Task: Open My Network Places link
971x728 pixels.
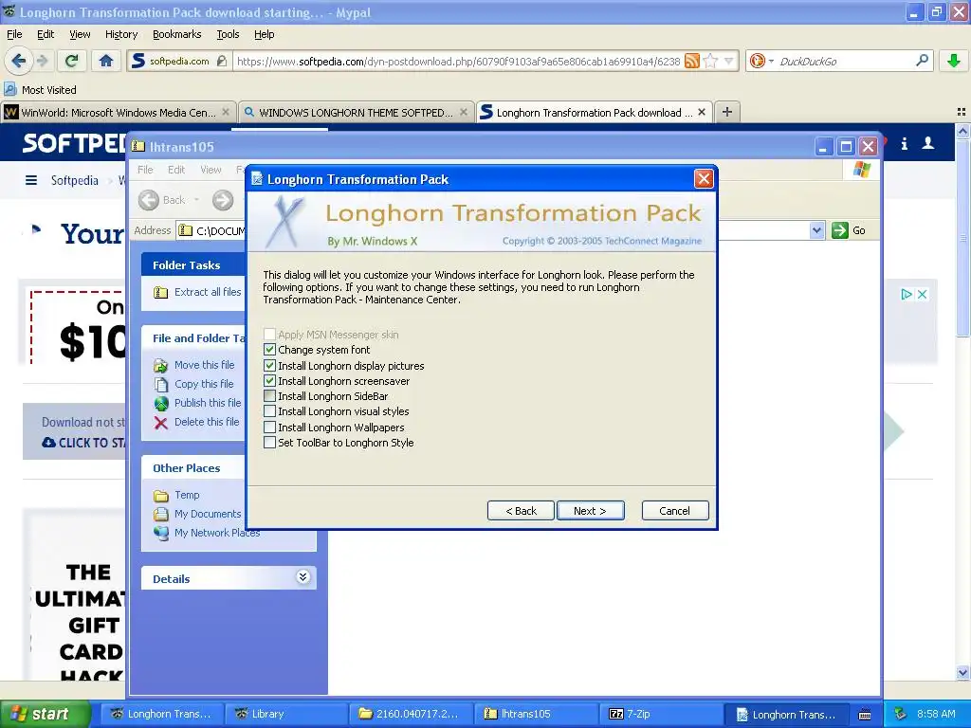Action: point(217,533)
